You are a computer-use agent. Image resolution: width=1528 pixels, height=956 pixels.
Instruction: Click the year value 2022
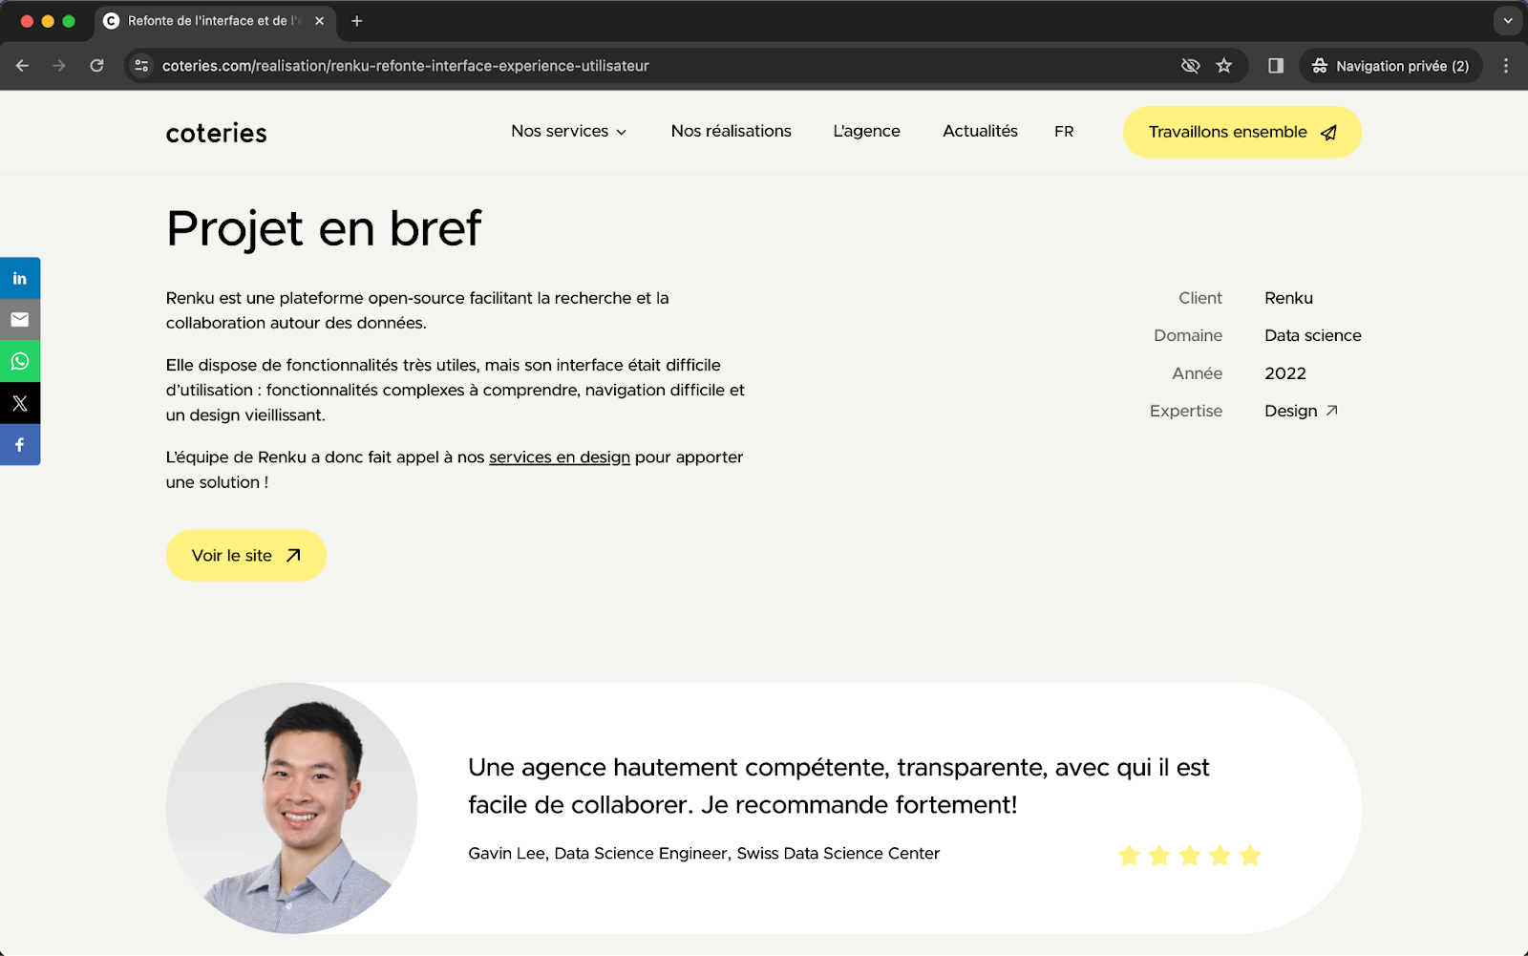1285,373
